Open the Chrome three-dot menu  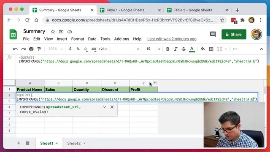(x=260, y=20)
